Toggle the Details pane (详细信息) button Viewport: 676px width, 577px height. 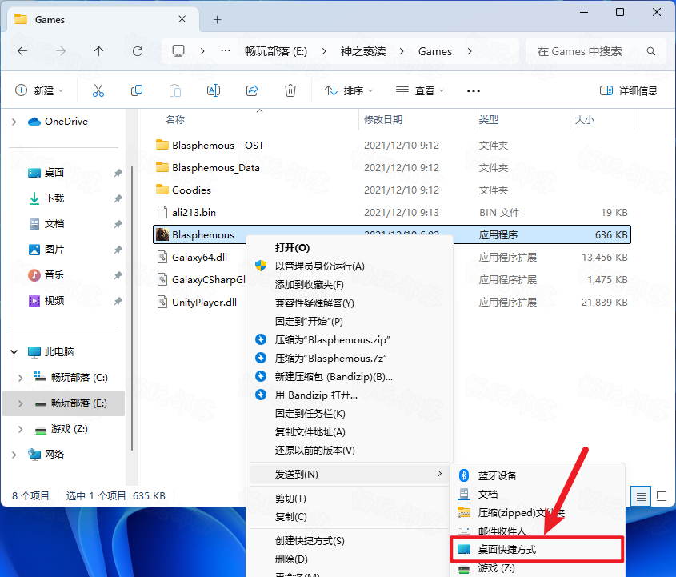click(x=629, y=90)
